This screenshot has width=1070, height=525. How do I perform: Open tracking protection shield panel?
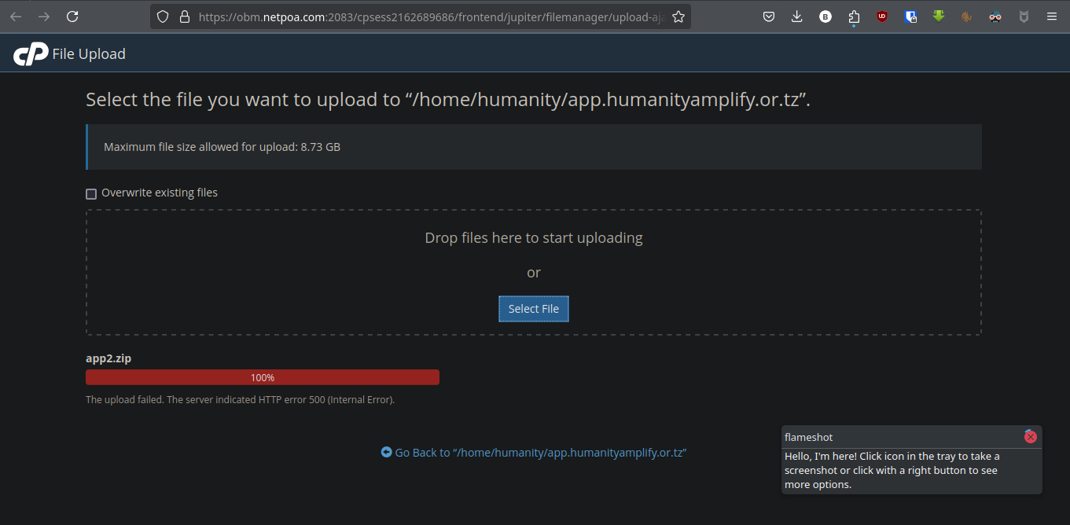pyautogui.click(x=163, y=17)
